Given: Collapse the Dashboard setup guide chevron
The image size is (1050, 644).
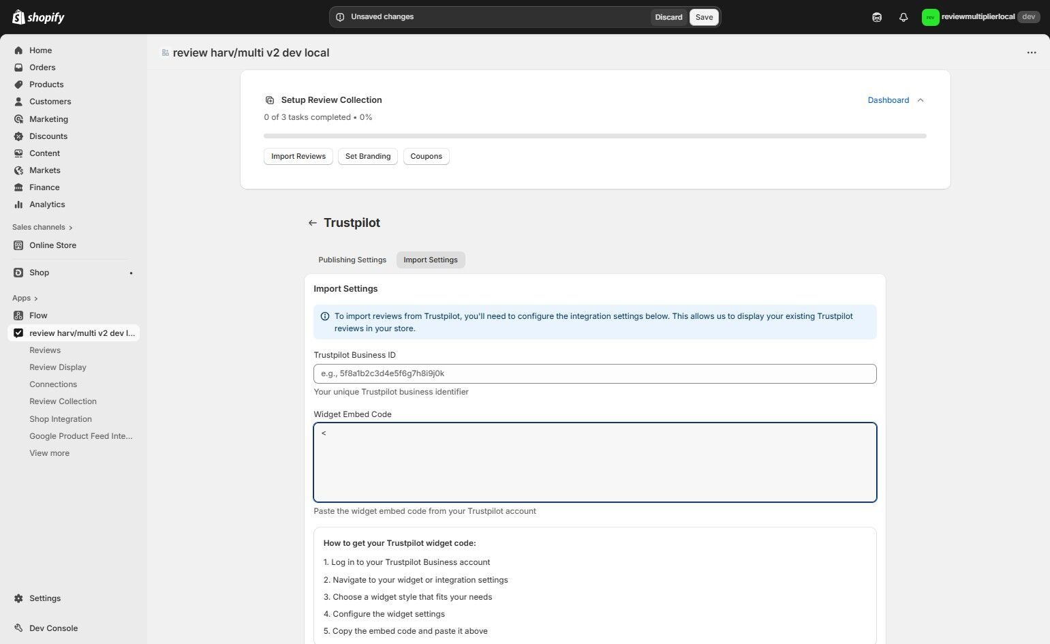Looking at the screenshot, I should coord(921,99).
